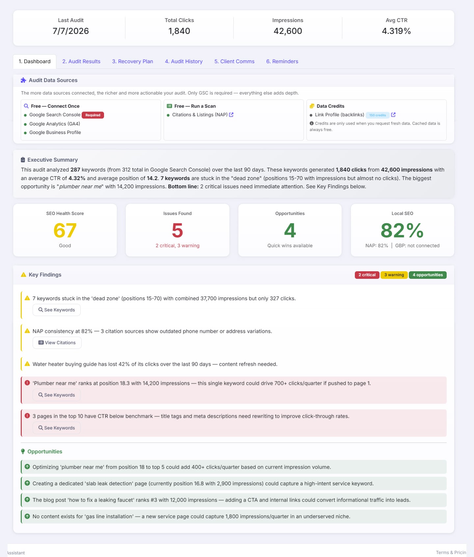Click the up-arrow icon on the leaking faucet opportunity

[x=27, y=500]
